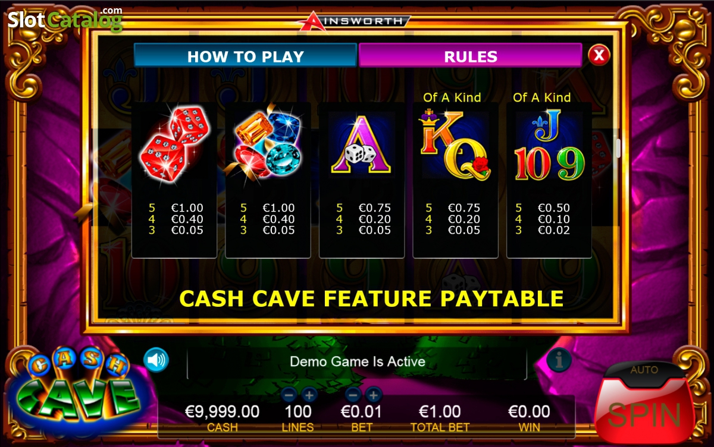Increase the number of lines

309,395
